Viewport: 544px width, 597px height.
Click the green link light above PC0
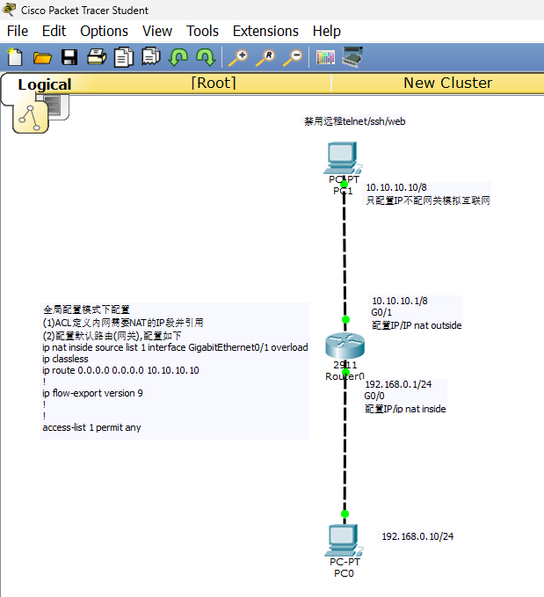coord(345,514)
